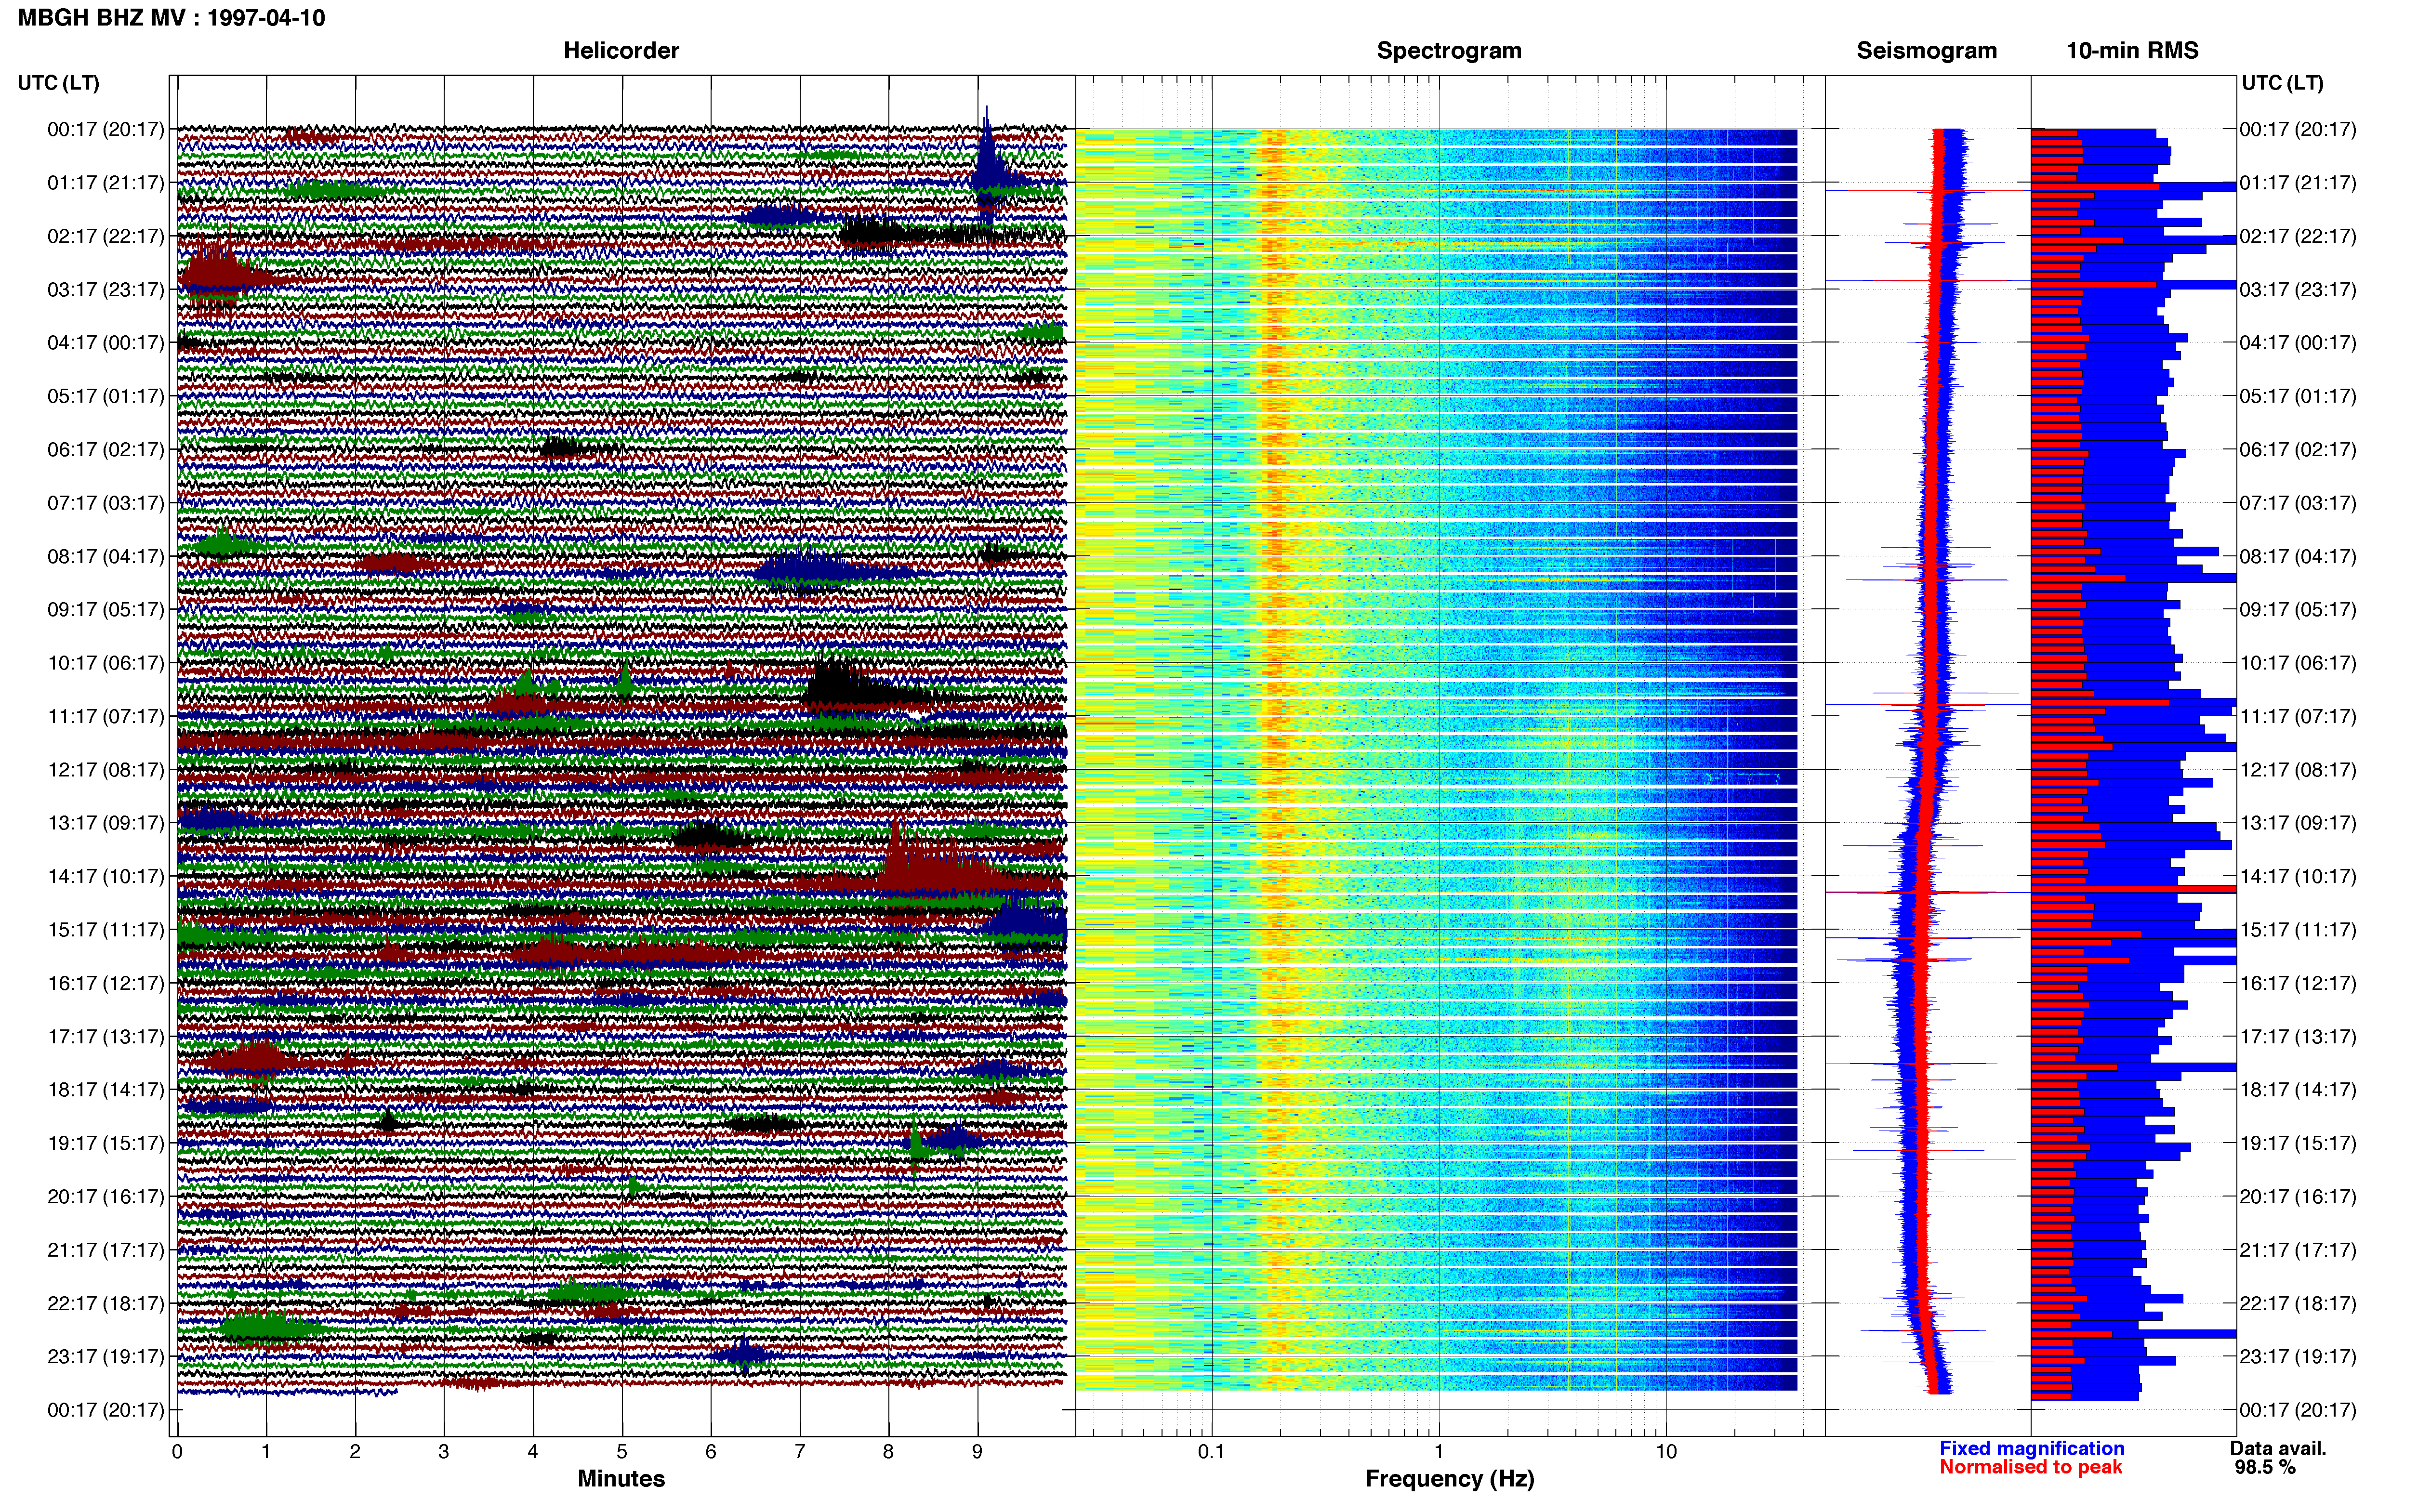
Task: Click the left time label '04:17 (00:17)'
Action: point(106,343)
